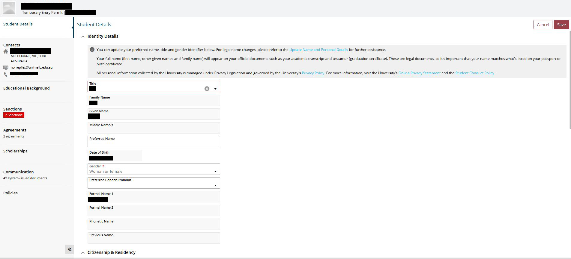Click the Formal Name 1 field
This screenshot has width=571, height=259.
coord(154,197)
